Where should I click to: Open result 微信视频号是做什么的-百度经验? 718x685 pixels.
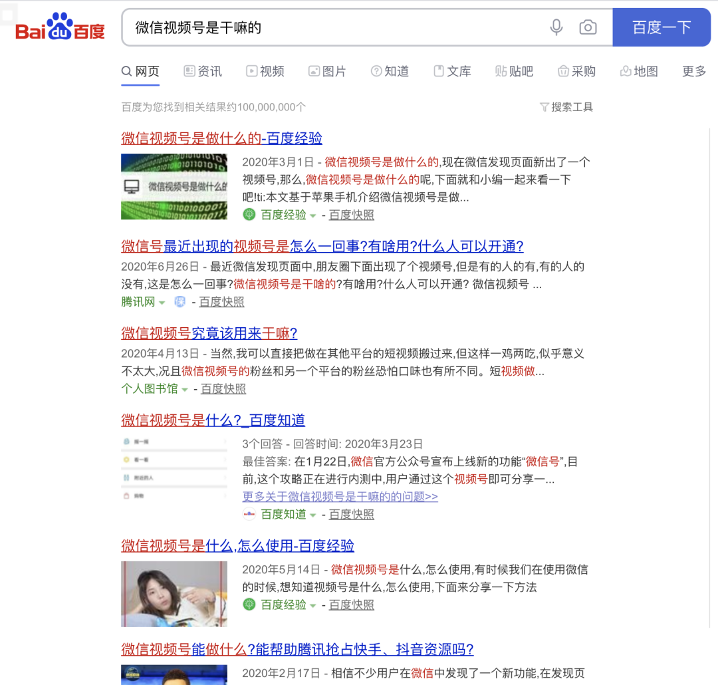point(221,138)
